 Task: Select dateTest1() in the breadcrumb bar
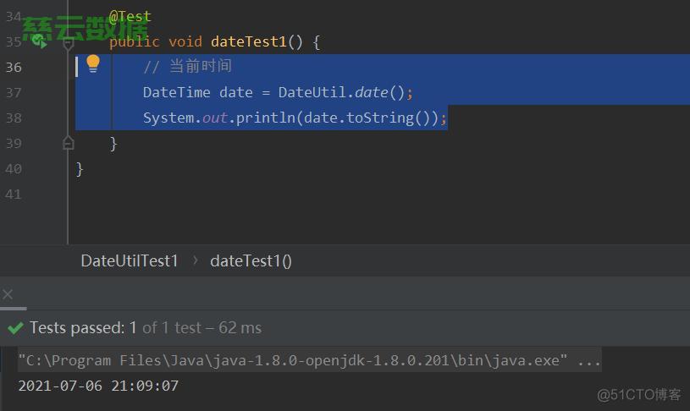click(251, 260)
